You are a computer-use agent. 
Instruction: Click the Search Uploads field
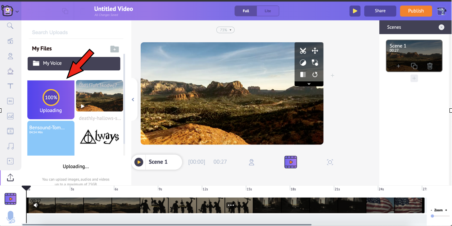(76, 32)
